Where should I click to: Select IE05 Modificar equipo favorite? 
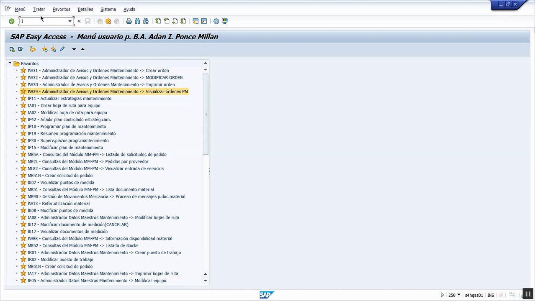click(97, 281)
